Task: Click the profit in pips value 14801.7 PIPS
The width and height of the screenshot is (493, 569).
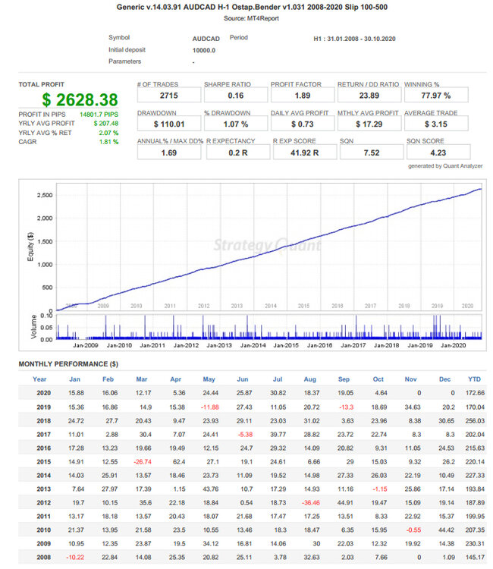Action: (99, 115)
